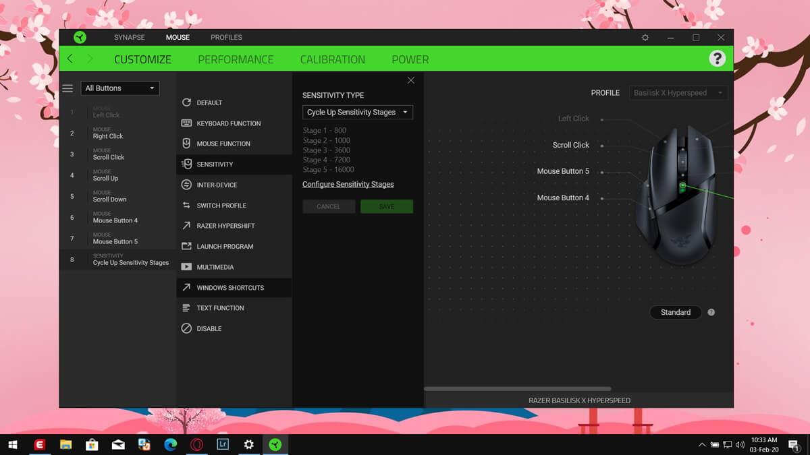Click the taskbar clock 10:33 AM
This screenshot has height=455, width=810.
[764, 440]
